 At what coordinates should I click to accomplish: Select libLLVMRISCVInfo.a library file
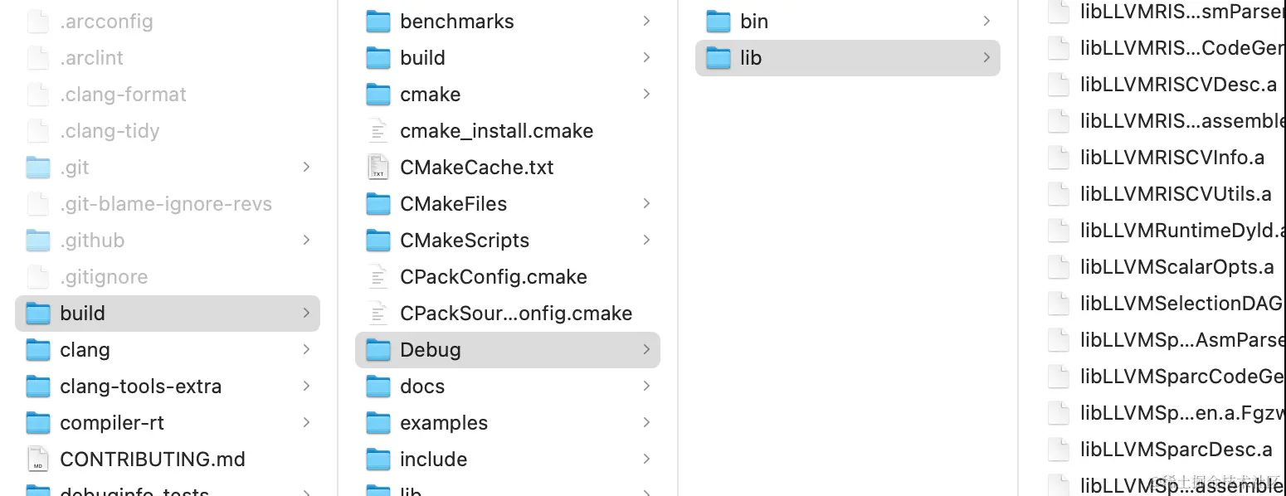[x=1172, y=158]
